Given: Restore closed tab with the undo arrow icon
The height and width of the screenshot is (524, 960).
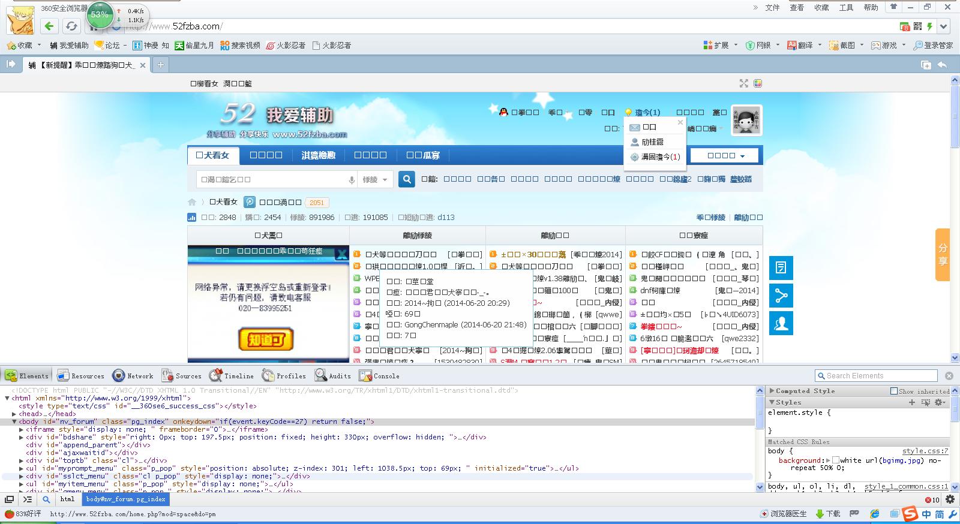Looking at the screenshot, I should (943, 65).
